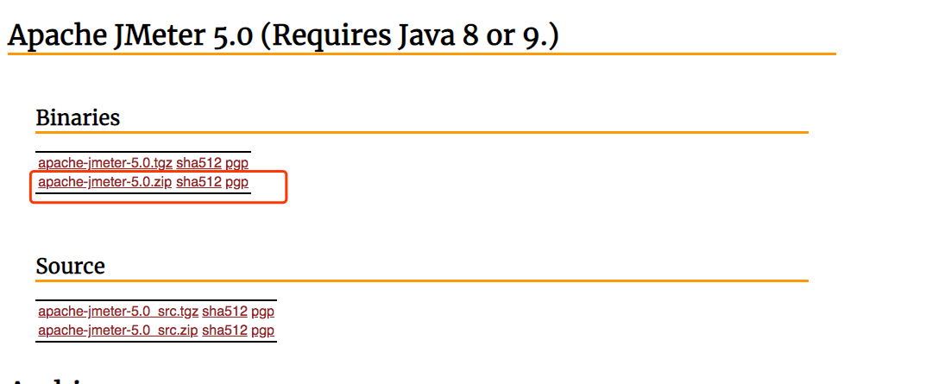Download the apache-jmeter-5.0_src.tgz source archive

[118, 312]
